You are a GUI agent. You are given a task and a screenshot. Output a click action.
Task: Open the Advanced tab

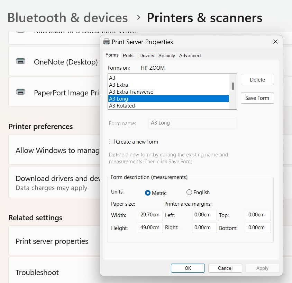click(x=189, y=55)
